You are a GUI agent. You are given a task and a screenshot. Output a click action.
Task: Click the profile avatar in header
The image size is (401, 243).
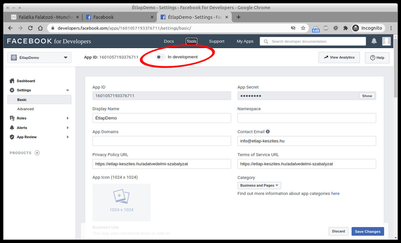[x=386, y=41]
